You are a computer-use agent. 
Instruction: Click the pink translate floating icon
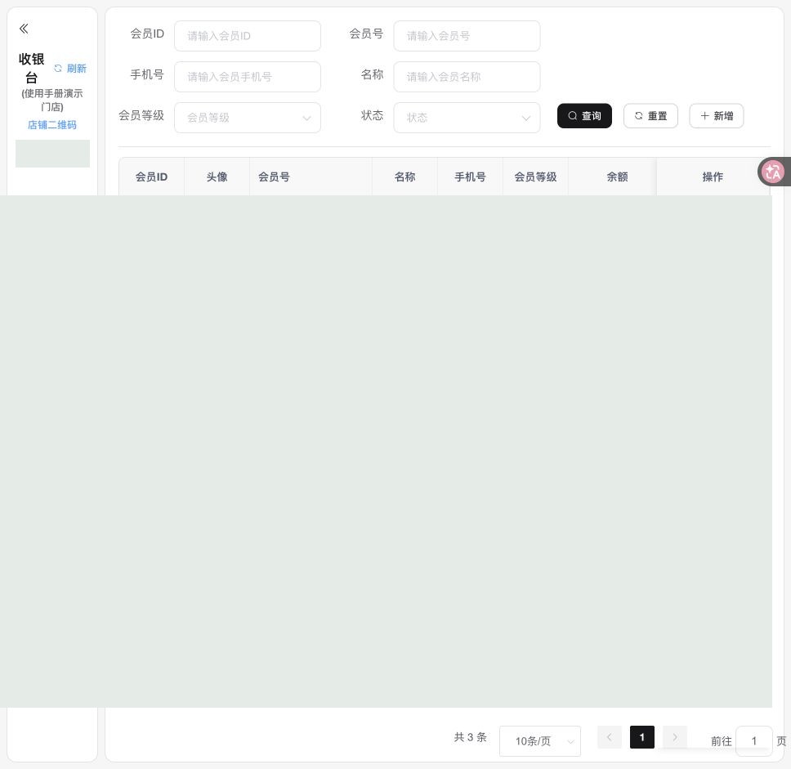(x=772, y=172)
